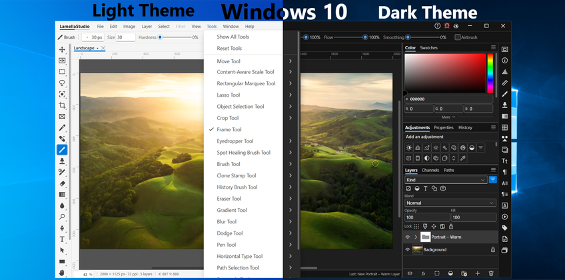Click the Opacity value field
Screen dimensions: 565x280
tap(427, 217)
